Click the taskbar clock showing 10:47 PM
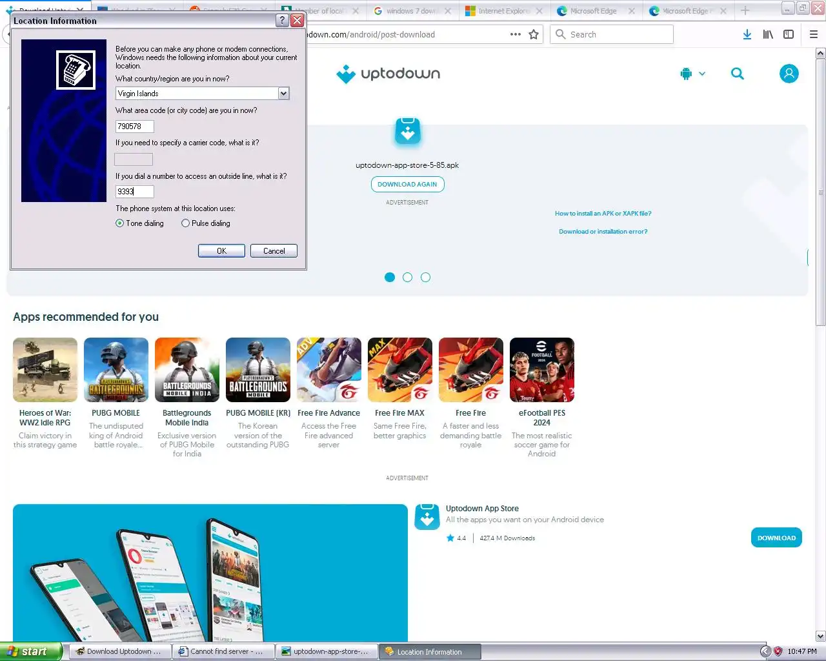Viewport: 826px width, 661px height. point(802,651)
